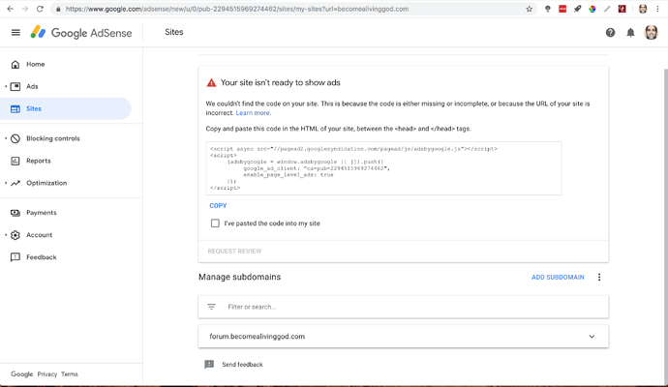Click the Google footer link
Viewport: 668px width, 387px height.
pos(21,374)
